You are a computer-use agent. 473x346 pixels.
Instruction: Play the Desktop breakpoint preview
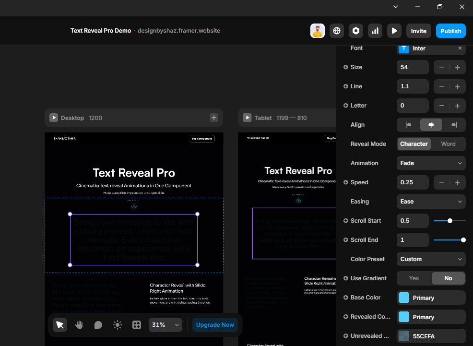coord(54,118)
